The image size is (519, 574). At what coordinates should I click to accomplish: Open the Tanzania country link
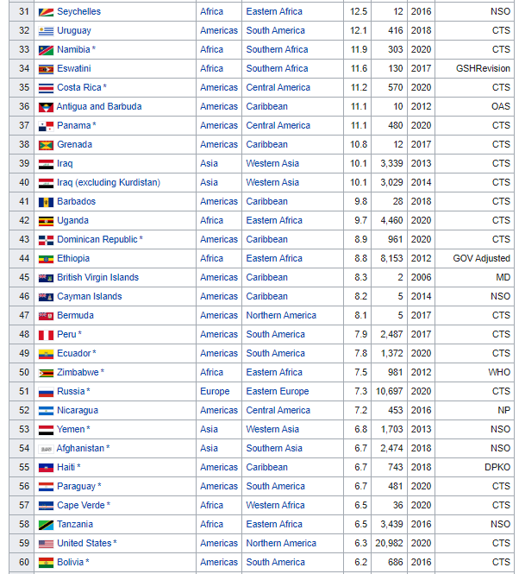pyautogui.click(x=75, y=524)
